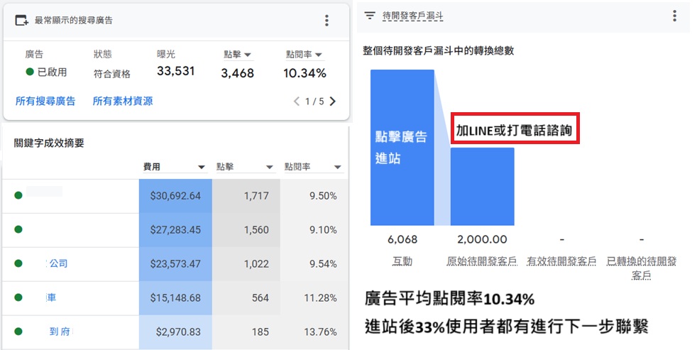Click green status dot of $2,970.83 keyword row
Screen dimensions: 697x350
click(x=18, y=332)
